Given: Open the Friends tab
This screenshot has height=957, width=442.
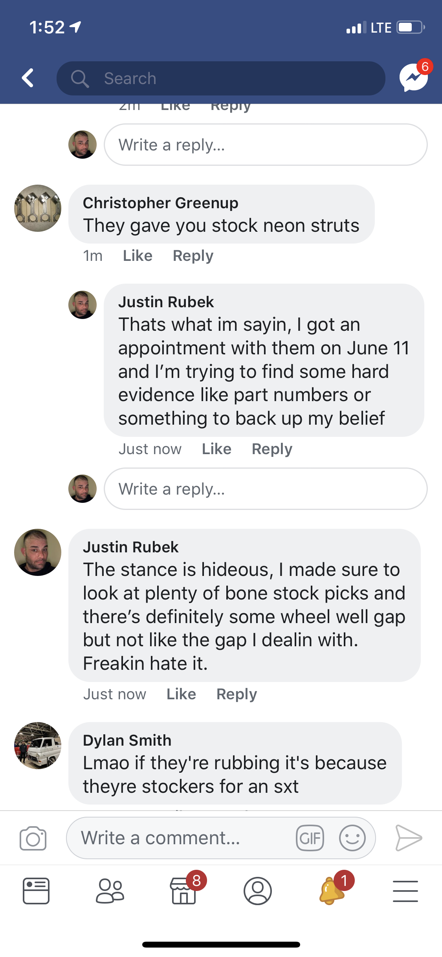Looking at the screenshot, I should (110, 891).
